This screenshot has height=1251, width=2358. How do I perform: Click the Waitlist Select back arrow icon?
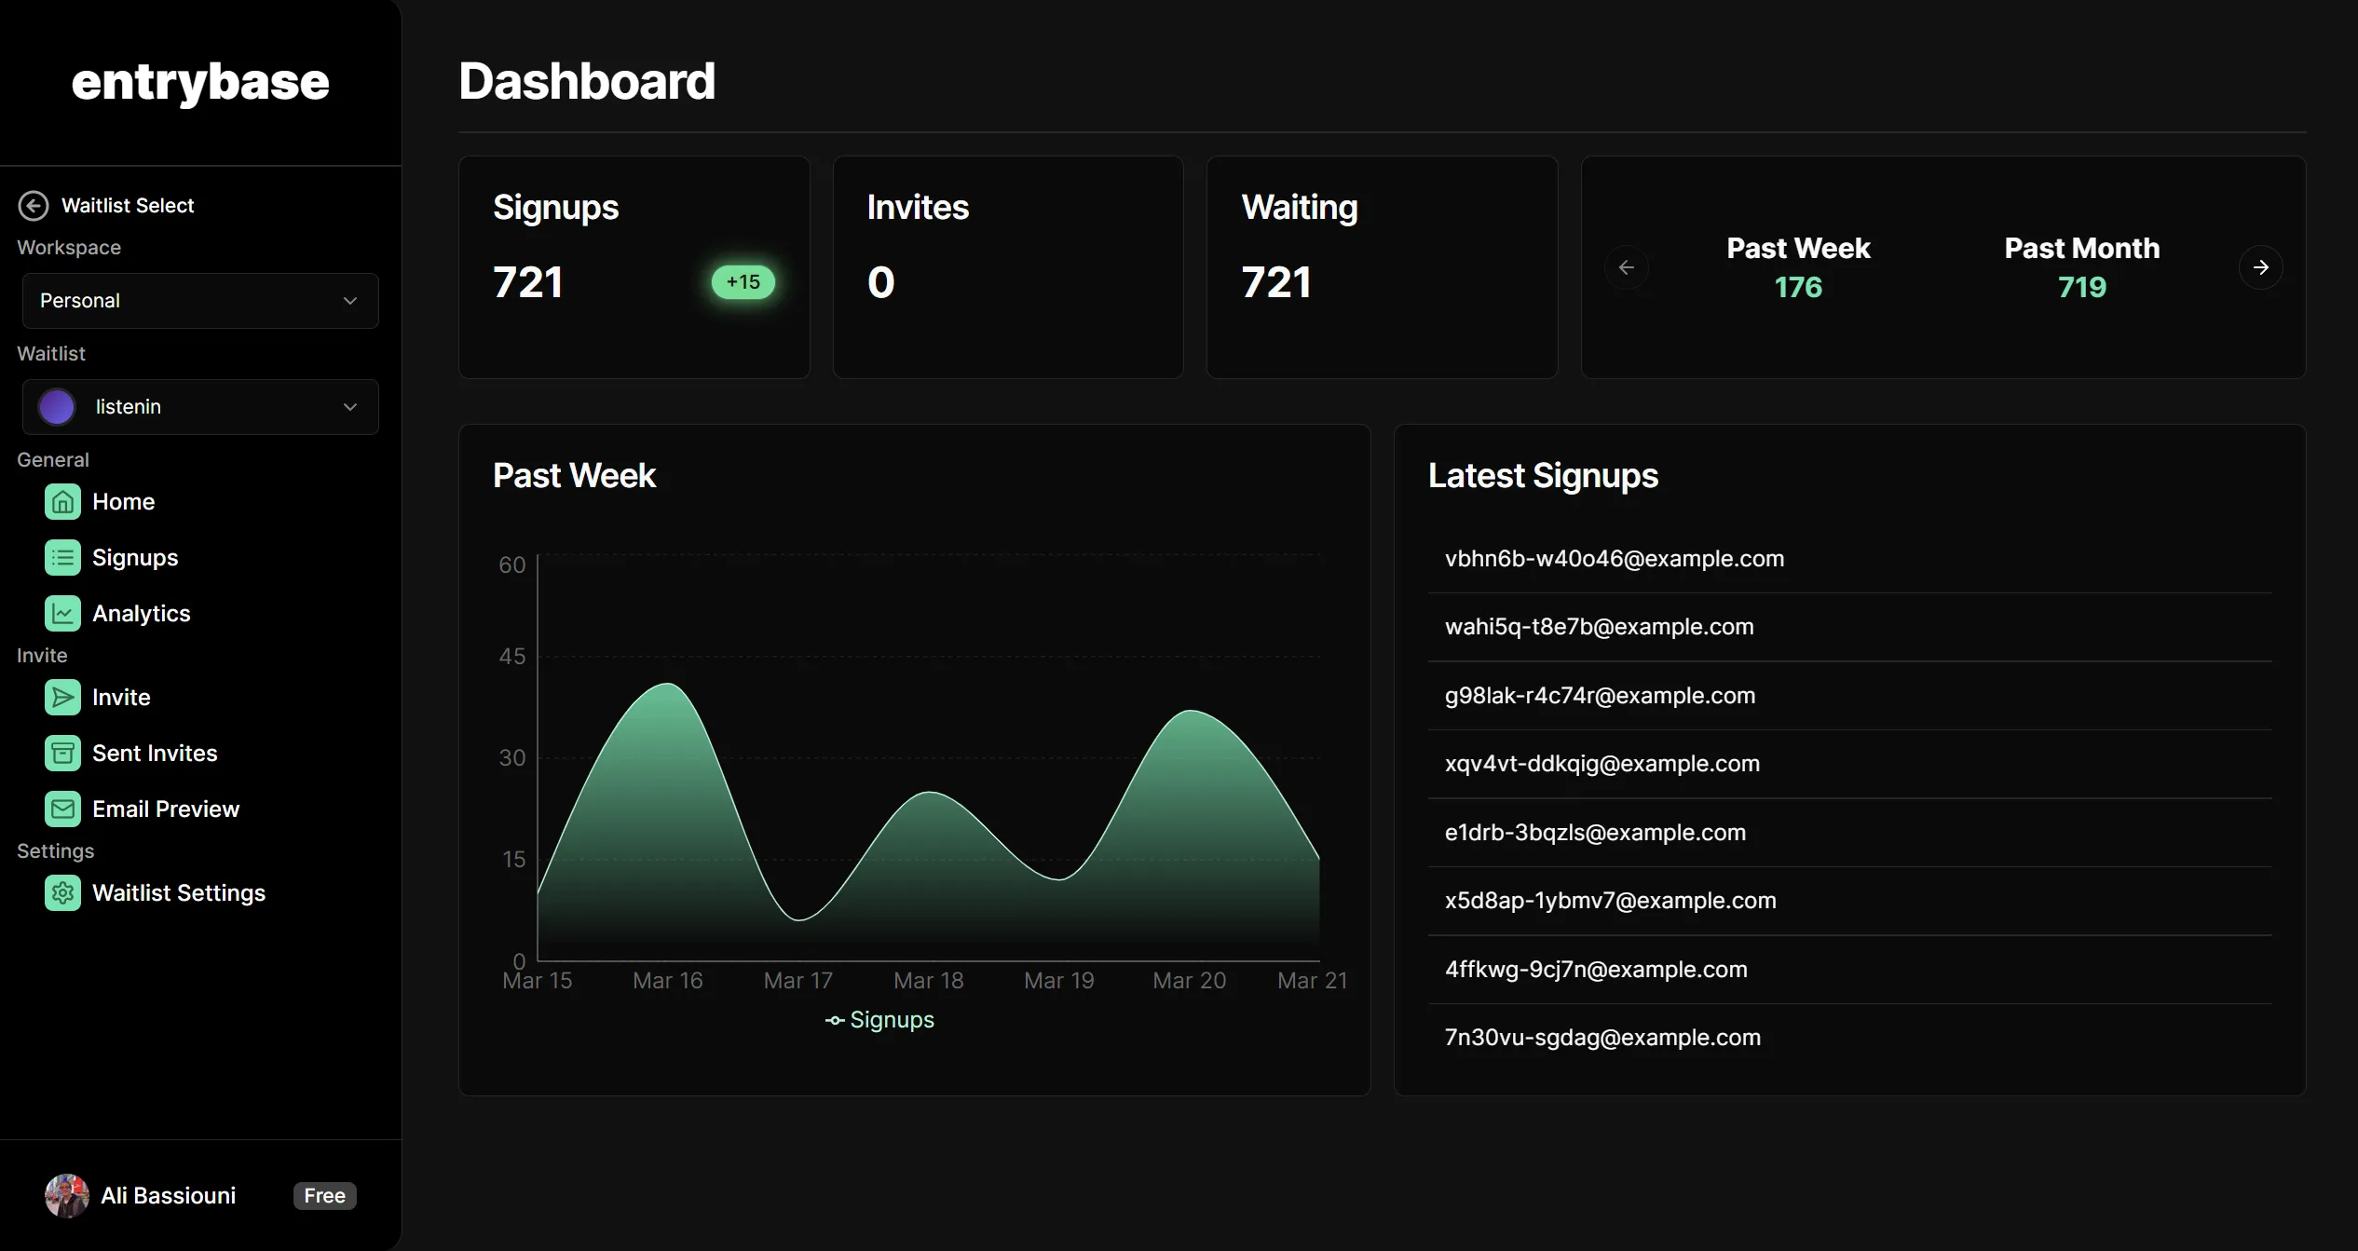[34, 206]
